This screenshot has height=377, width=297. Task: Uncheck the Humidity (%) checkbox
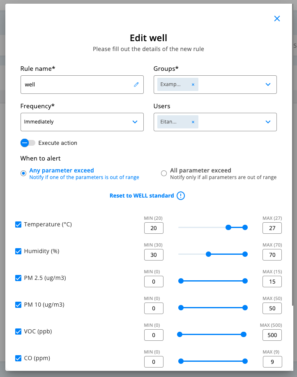pos(18,251)
